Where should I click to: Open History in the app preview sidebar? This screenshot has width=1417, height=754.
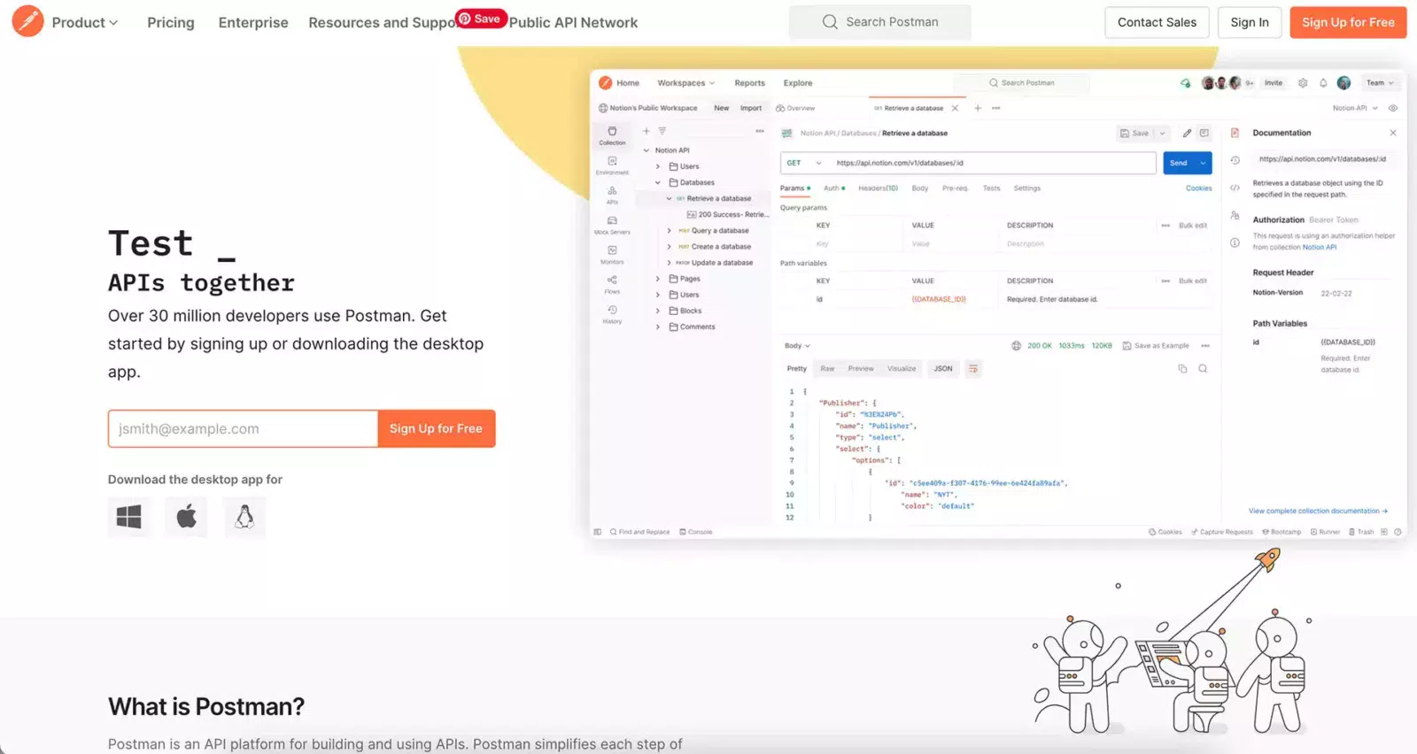tap(612, 314)
